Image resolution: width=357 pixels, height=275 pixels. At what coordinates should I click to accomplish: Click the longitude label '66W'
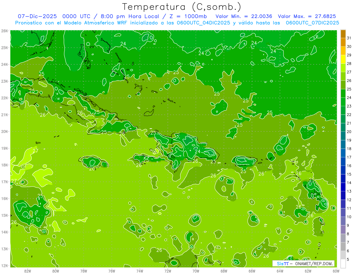[x=252, y=271]
